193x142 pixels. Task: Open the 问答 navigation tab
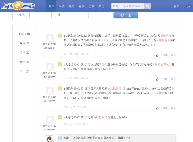61,6
